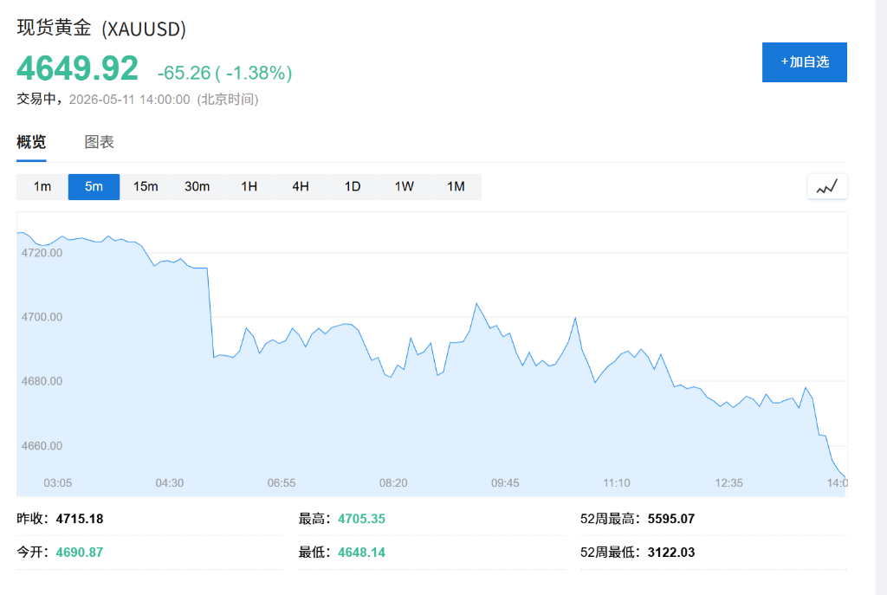
Task: Click the 09:45 time axis label
Action: click(505, 483)
